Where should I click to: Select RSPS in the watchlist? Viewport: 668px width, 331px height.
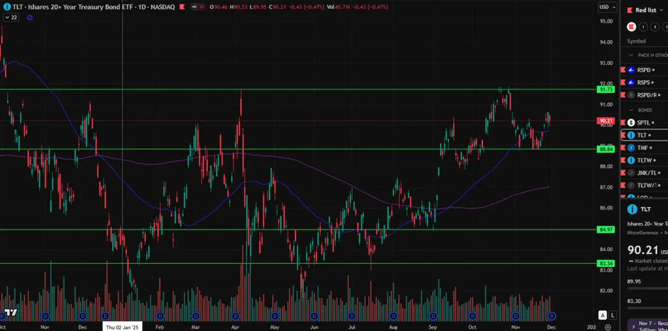pos(644,82)
